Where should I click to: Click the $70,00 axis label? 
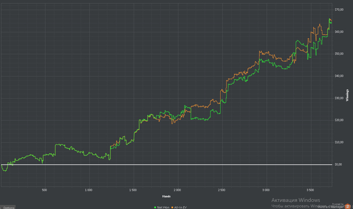[339, 10]
